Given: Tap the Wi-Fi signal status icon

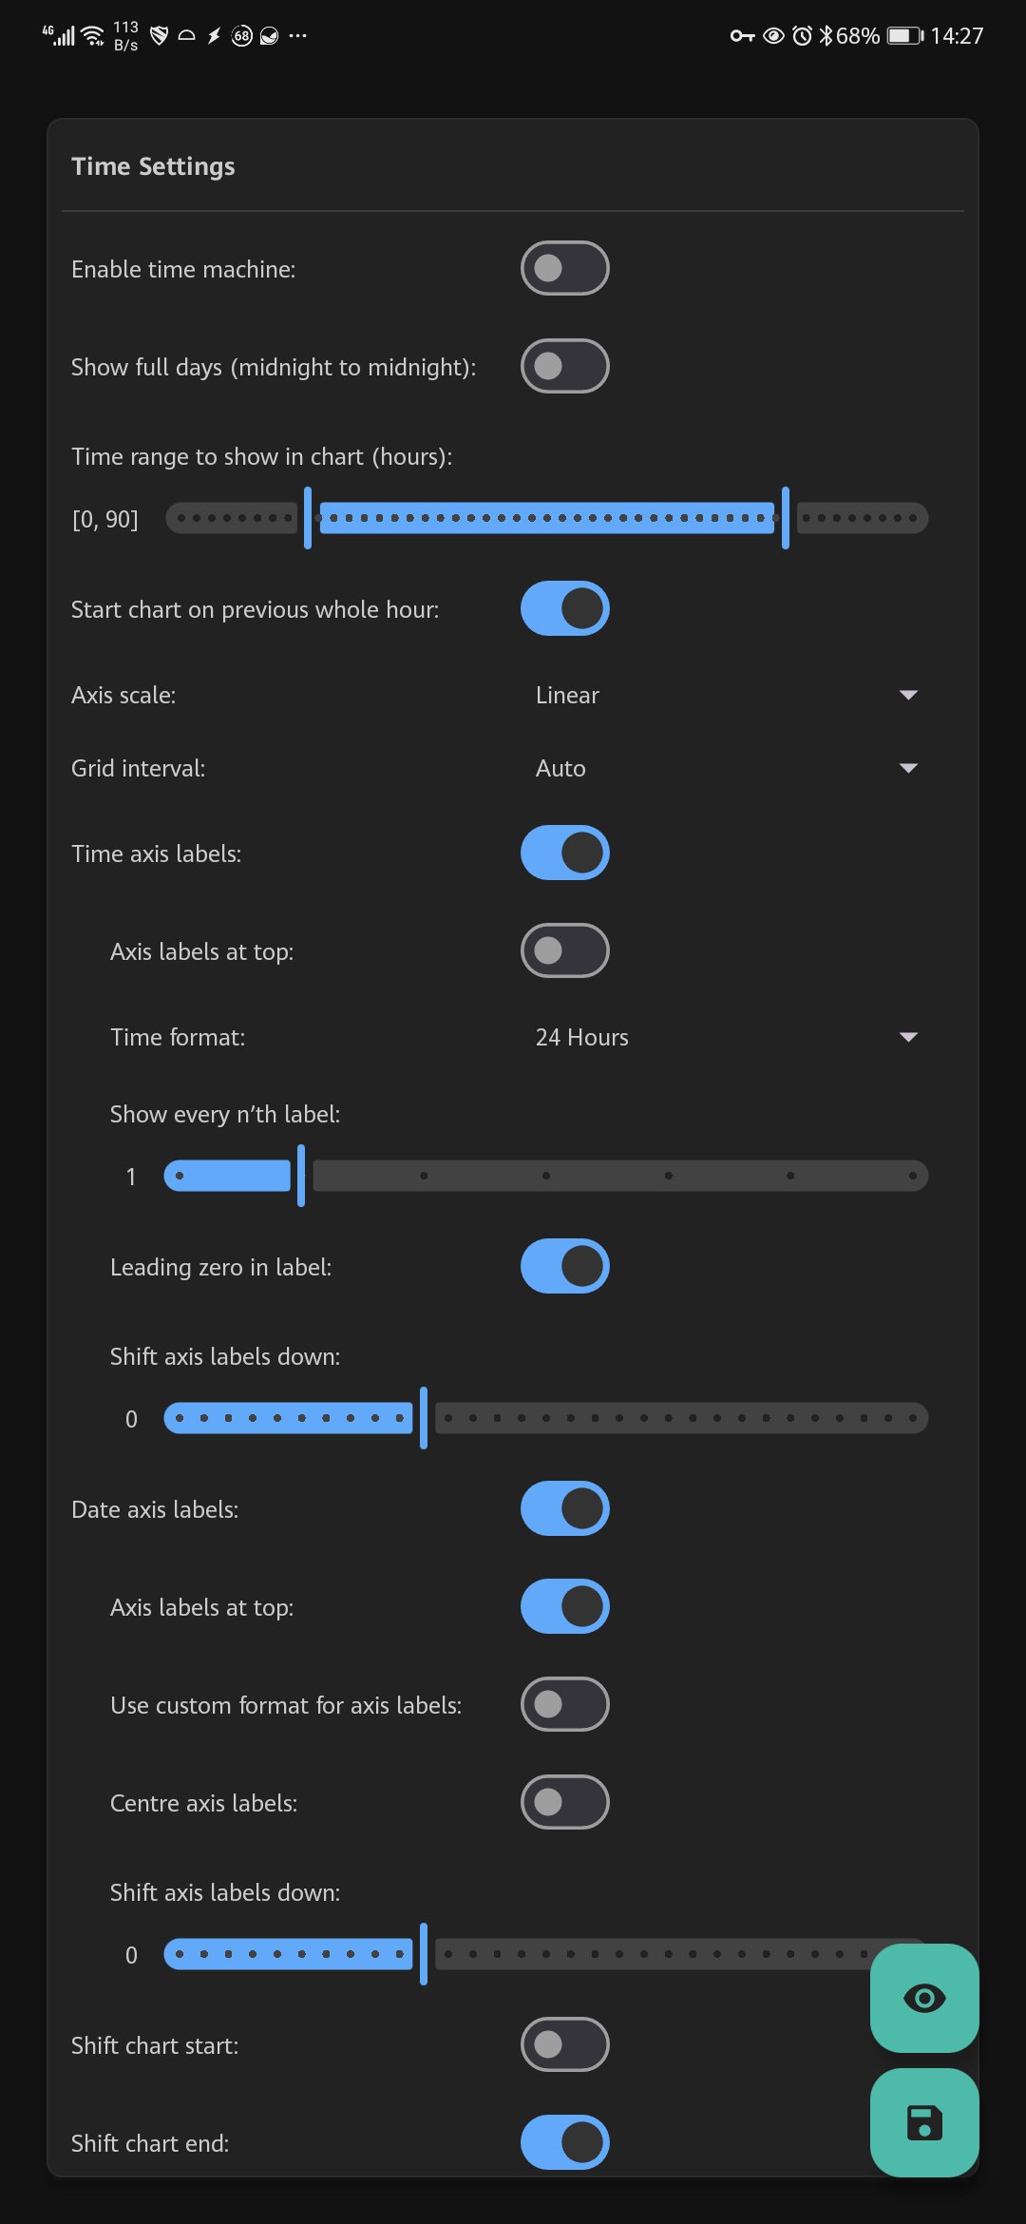Looking at the screenshot, I should click(x=93, y=36).
